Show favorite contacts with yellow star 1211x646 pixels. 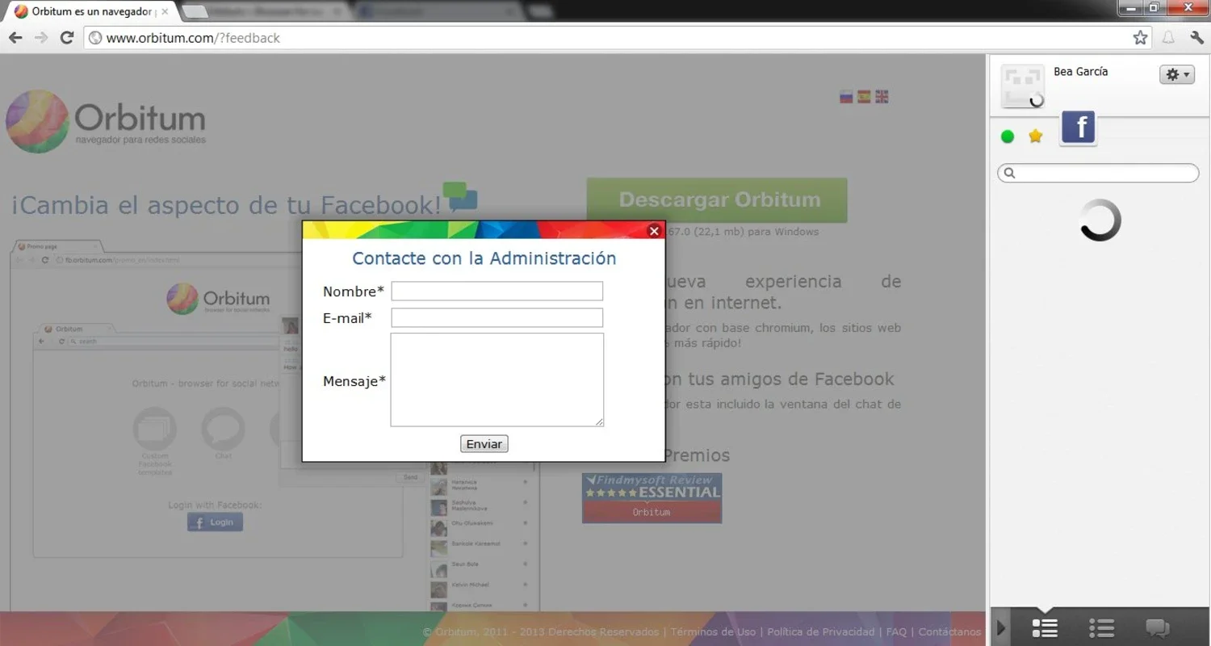(x=1036, y=136)
